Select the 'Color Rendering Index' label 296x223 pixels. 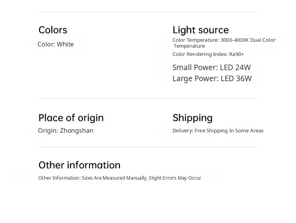200,54
